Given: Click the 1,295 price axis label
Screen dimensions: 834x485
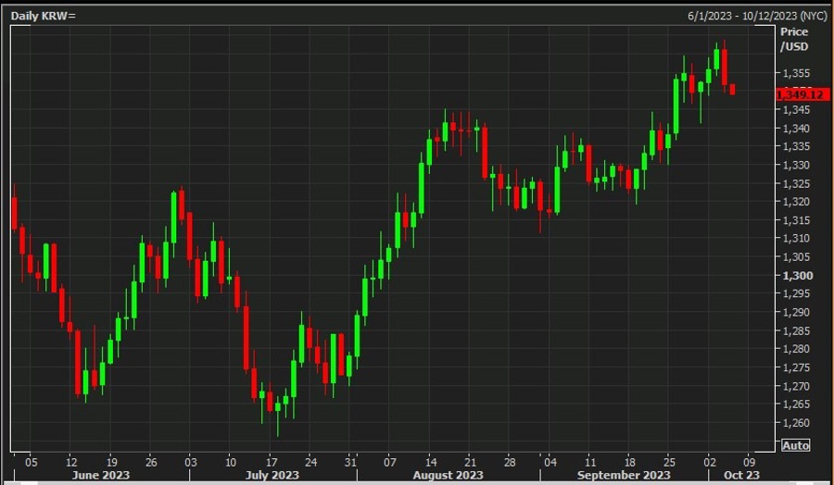Looking at the screenshot, I should pyautogui.click(x=796, y=293).
